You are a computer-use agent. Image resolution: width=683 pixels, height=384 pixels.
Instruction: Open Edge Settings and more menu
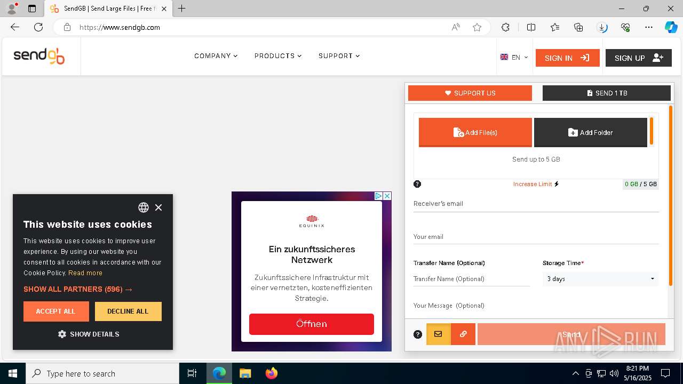pyautogui.click(x=649, y=27)
